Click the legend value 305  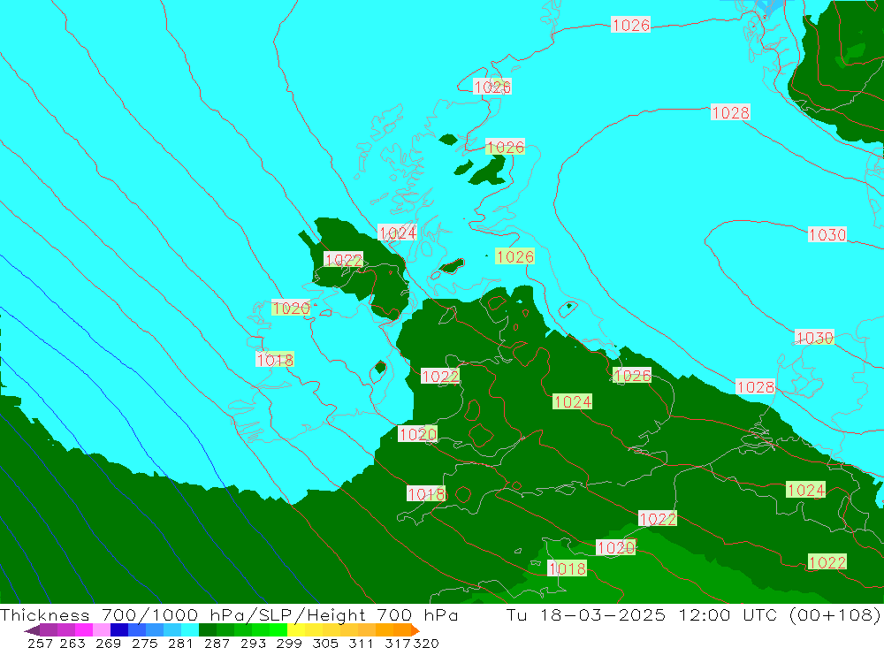tap(324, 643)
